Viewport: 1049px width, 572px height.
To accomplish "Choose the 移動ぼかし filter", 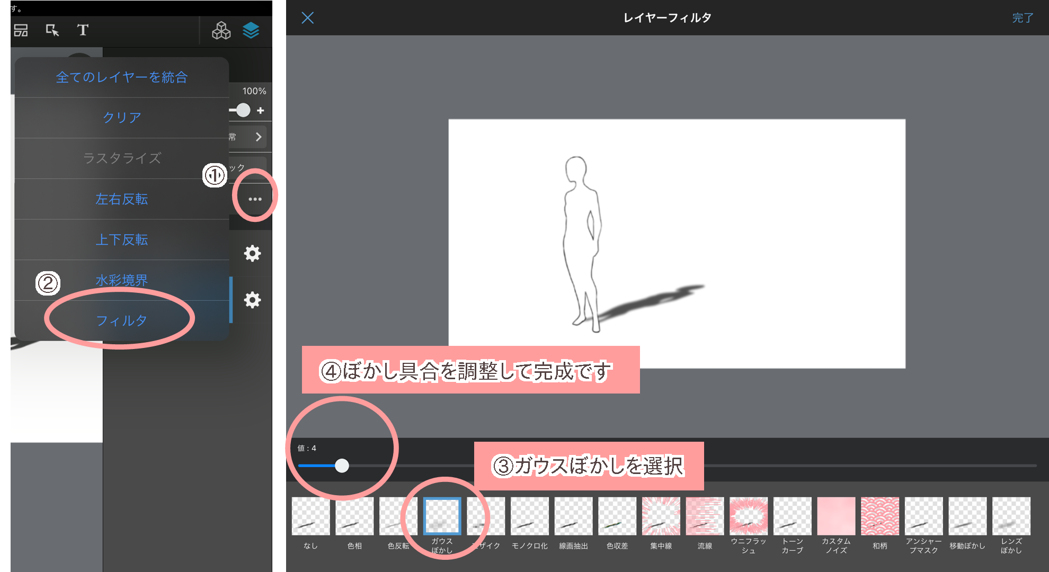I will click(967, 516).
